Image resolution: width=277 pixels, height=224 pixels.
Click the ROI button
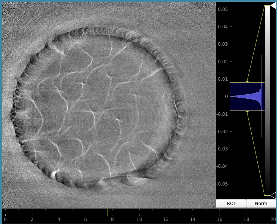point(231,204)
